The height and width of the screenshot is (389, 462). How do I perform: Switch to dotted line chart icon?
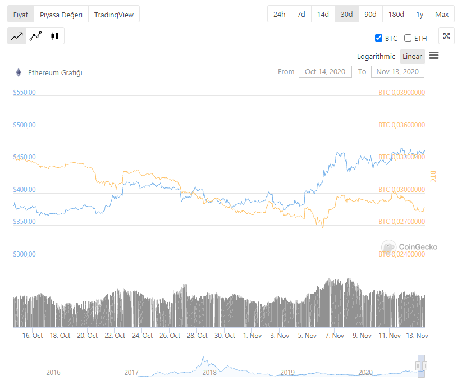[x=36, y=36]
